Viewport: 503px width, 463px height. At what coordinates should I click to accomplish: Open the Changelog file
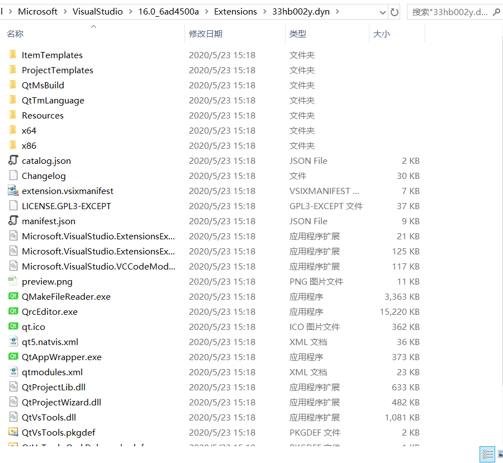pyautogui.click(x=44, y=176)
